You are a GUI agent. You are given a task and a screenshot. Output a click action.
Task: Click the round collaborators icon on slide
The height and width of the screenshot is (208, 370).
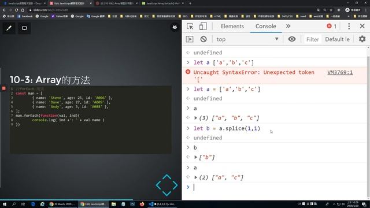click(175, 27)
